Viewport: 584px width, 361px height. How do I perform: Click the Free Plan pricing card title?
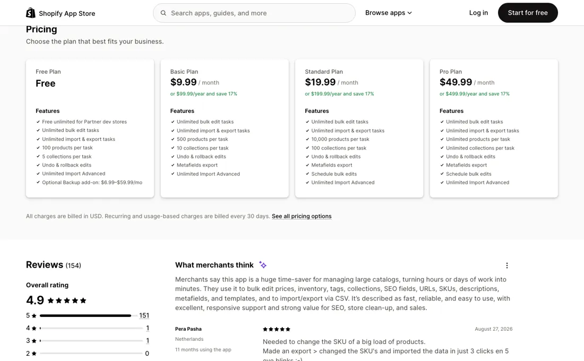(48, 72)
